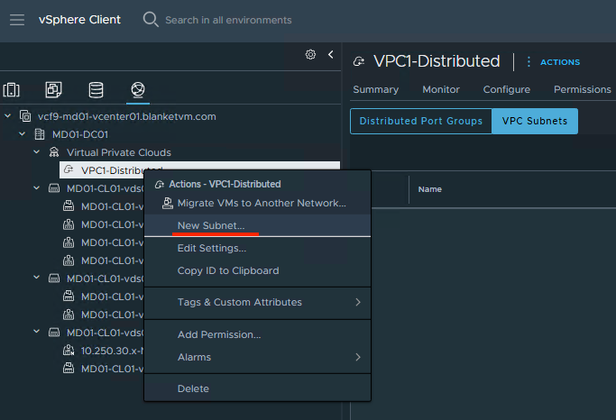Image resolution: width=616 pixels, height=420 pixels.
Task: Click the gear settings icon in sidebar
Action: (310, 55)
